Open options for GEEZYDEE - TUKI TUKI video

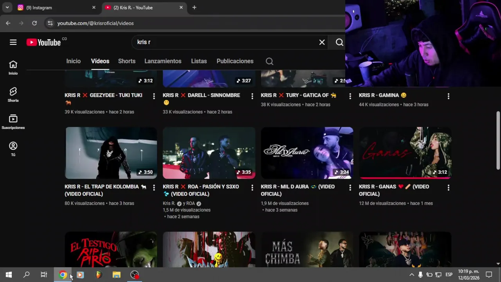click(x=154, y=96)
